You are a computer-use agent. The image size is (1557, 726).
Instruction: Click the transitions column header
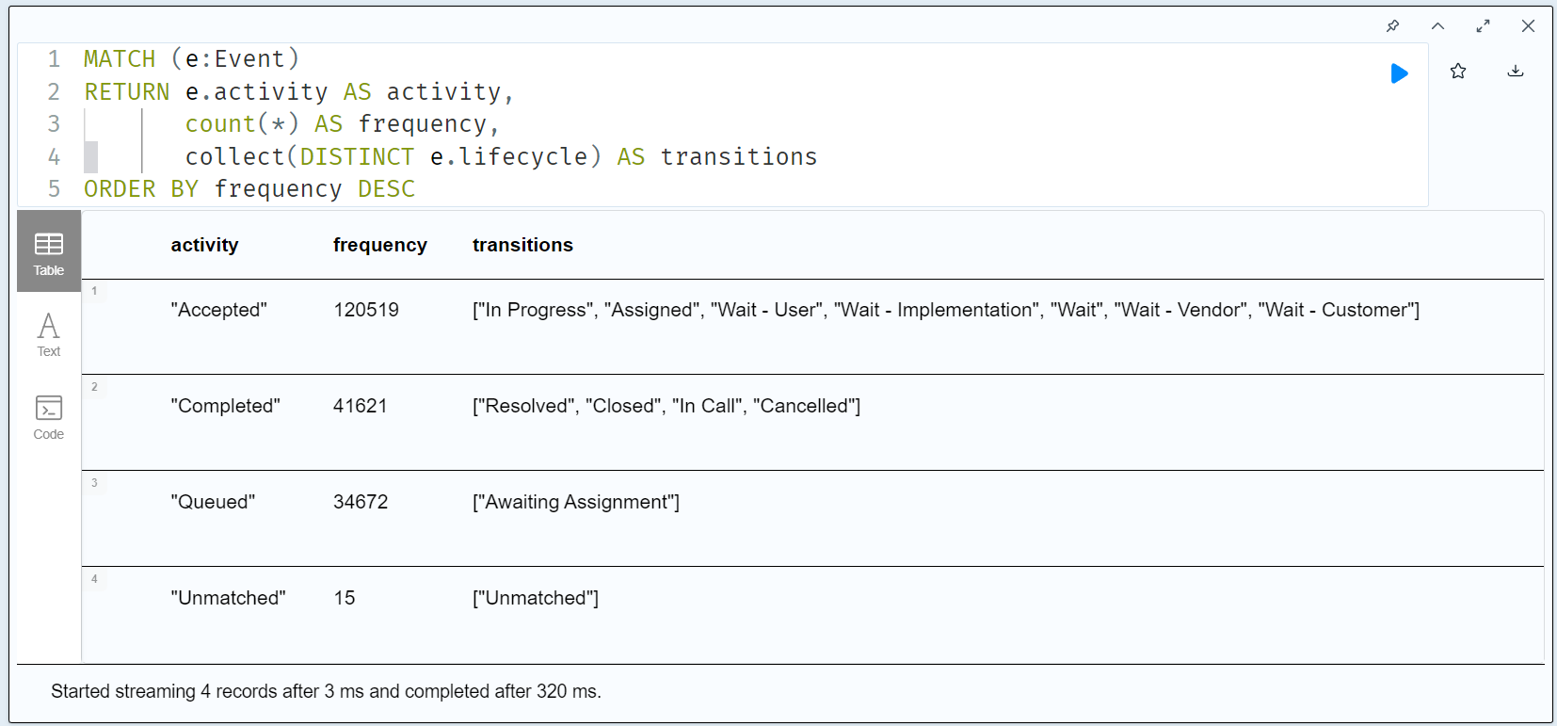pos(522,245)
